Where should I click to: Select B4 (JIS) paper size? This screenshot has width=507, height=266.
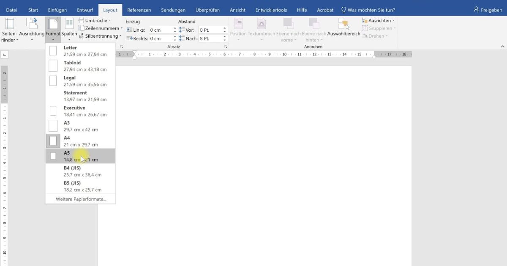click(x=80, y=171)
